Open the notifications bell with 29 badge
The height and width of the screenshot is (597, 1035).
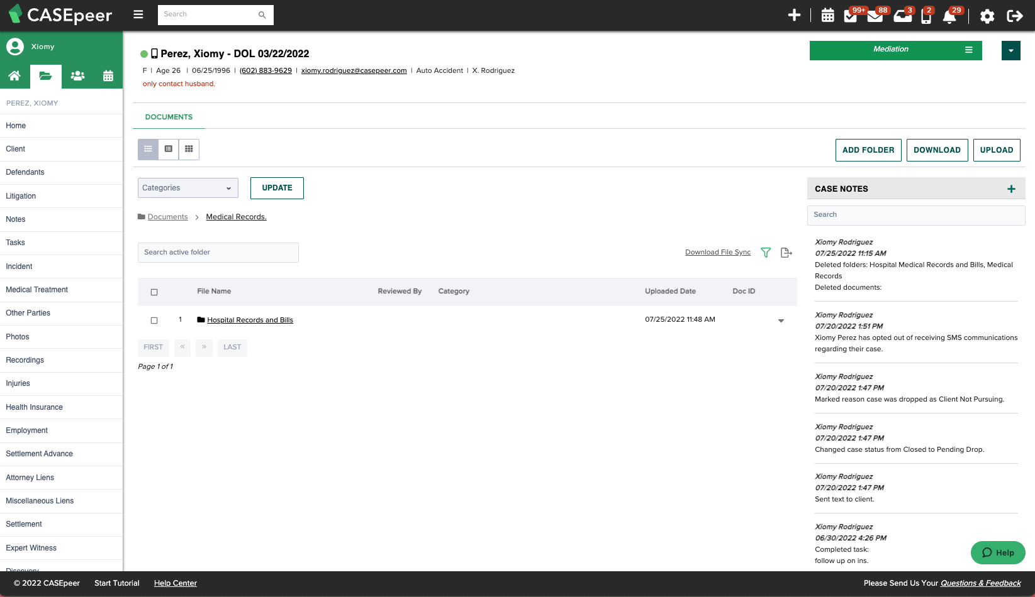949,16
